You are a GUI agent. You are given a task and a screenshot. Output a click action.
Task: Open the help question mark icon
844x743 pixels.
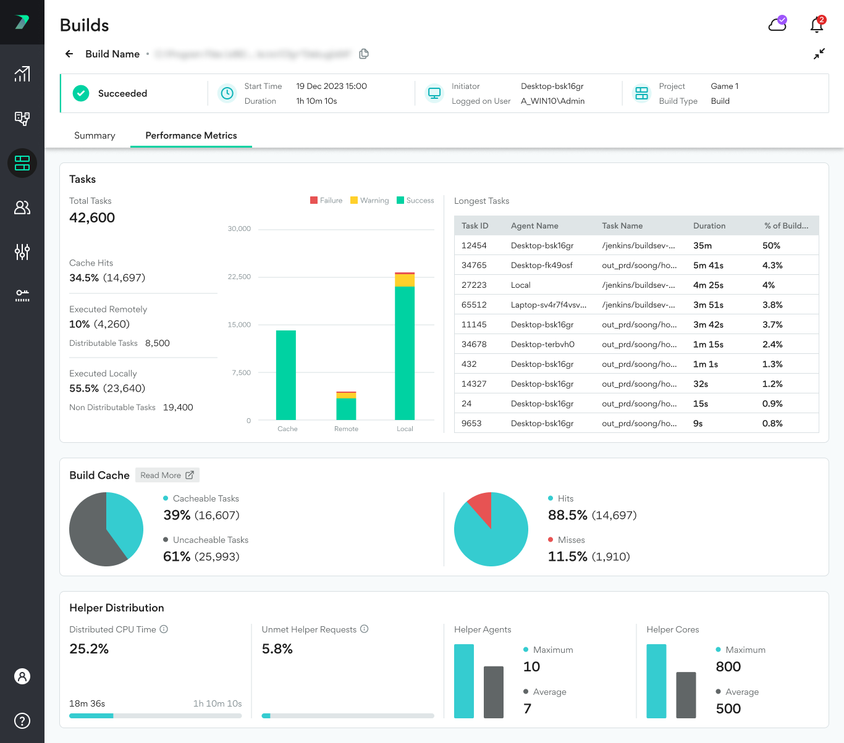22,721
